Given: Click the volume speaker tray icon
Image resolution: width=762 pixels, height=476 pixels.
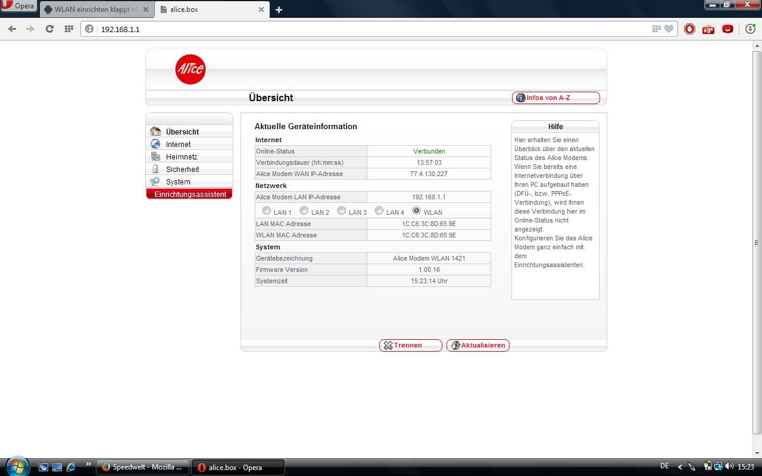Looking at the screenshot, I should tap(729, 467).
